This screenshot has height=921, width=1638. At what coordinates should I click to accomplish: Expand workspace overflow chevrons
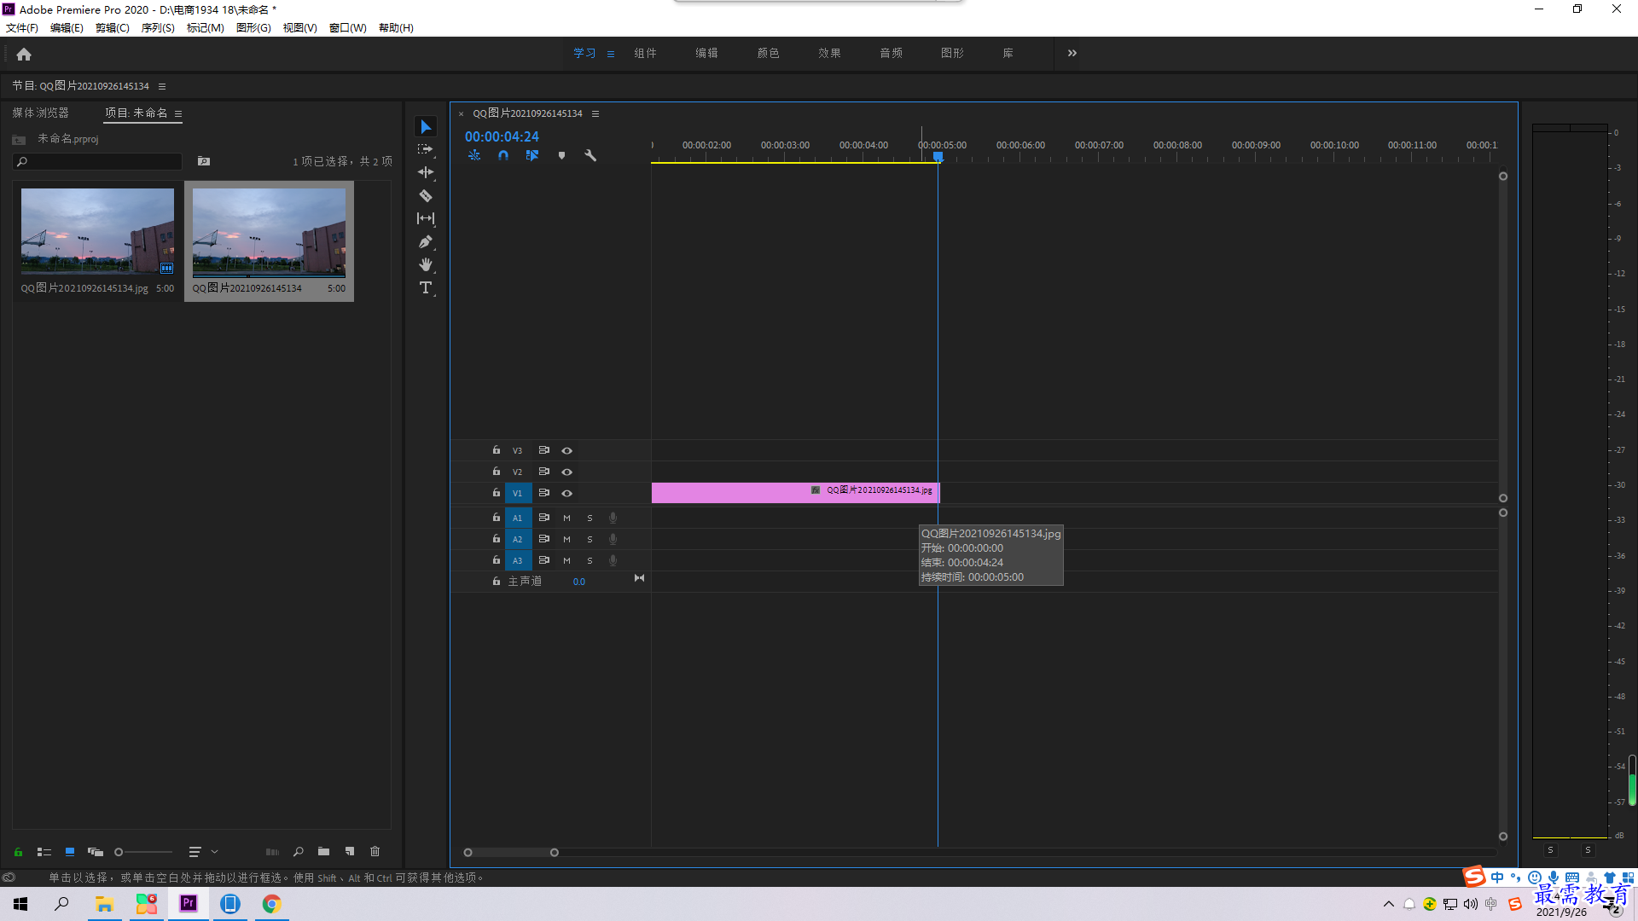pyautogui.click(x=1072, y=53)
